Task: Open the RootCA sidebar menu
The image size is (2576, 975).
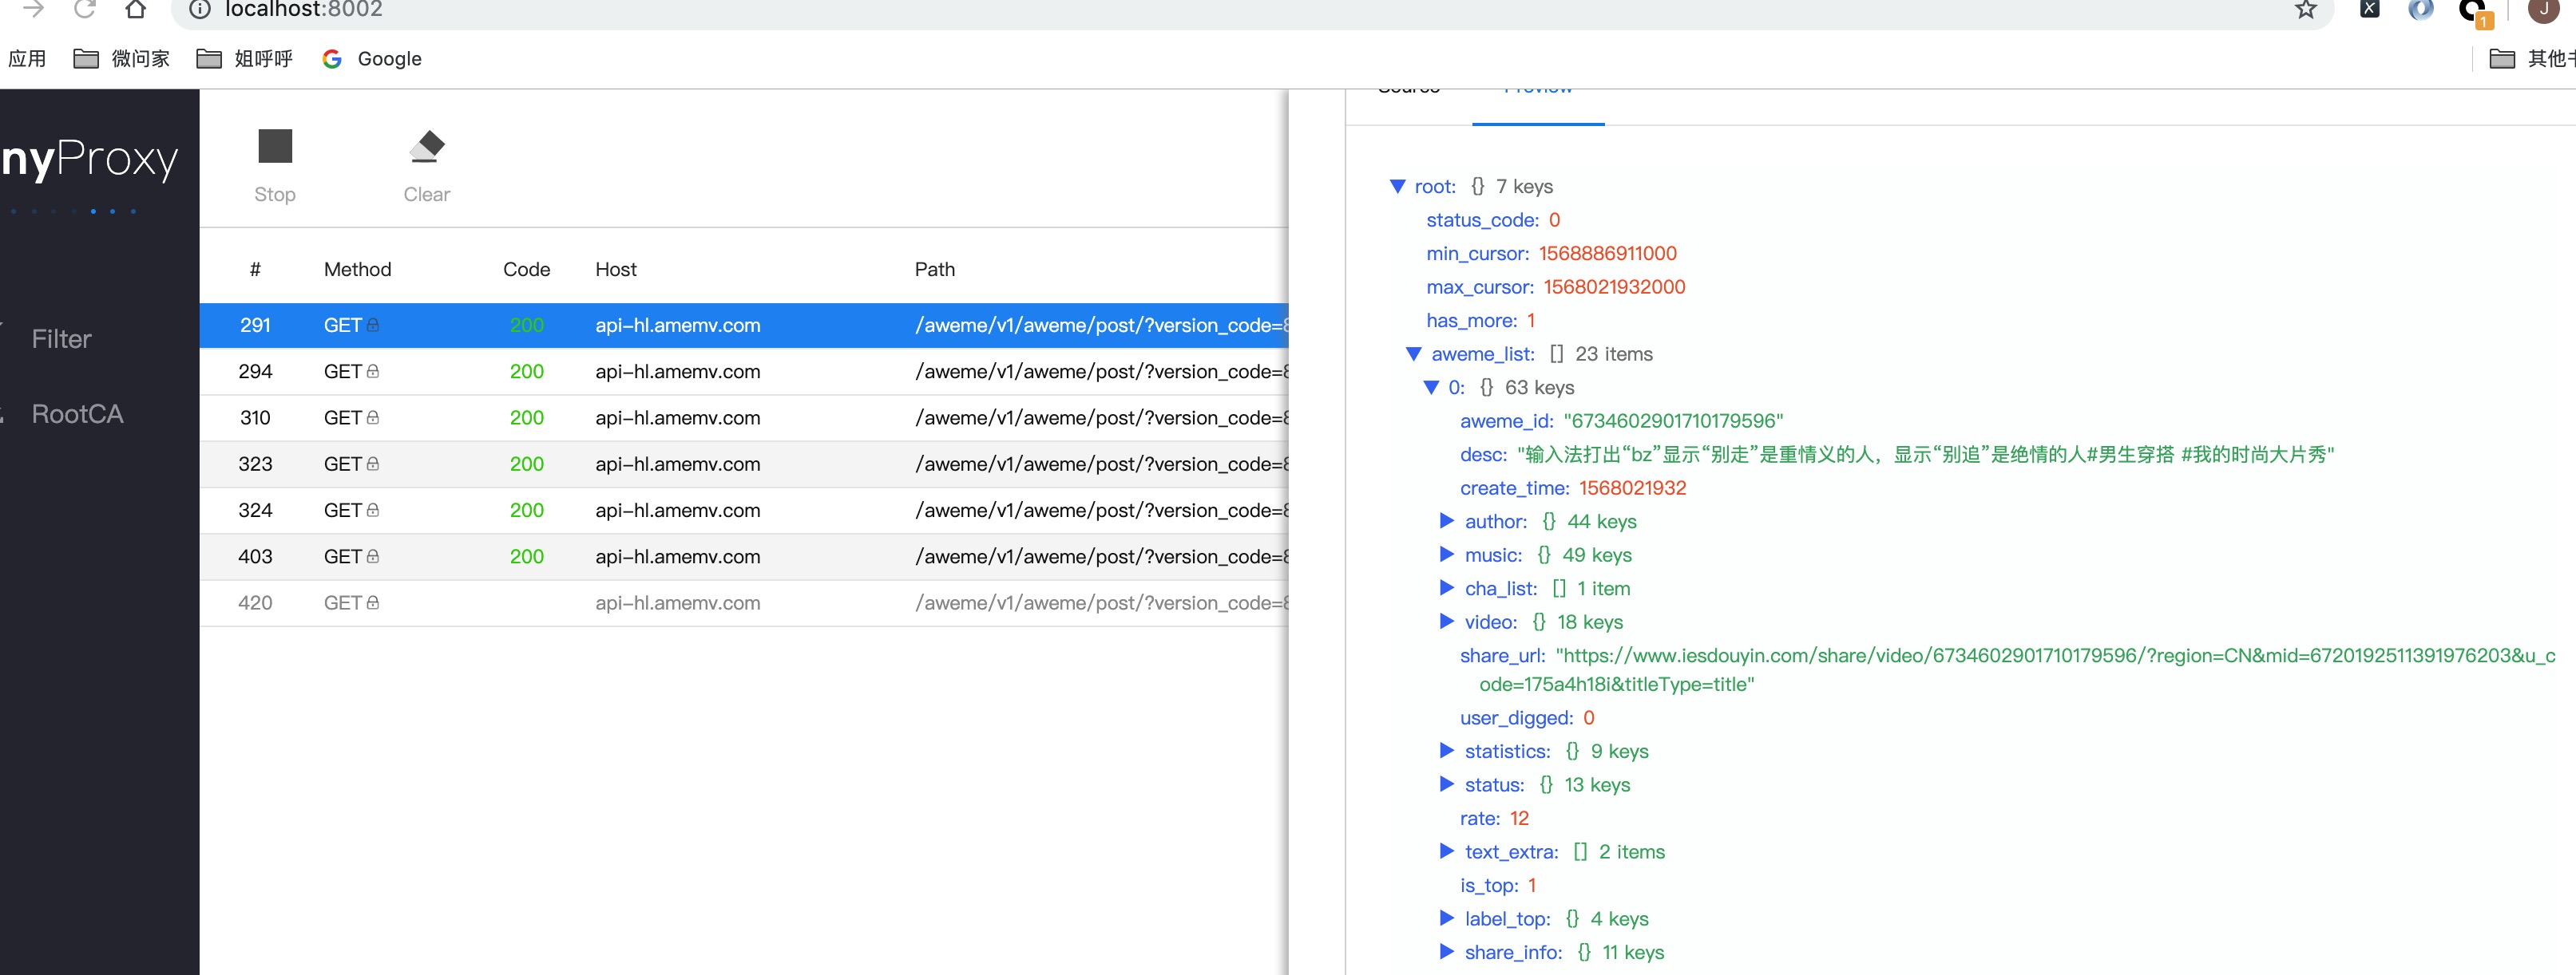Action: [x=77, y=415]
